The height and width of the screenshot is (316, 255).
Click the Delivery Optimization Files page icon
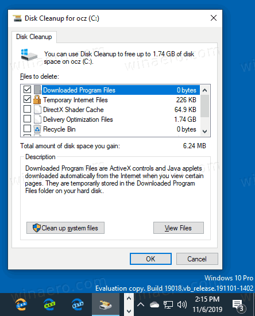click(37, 119)
